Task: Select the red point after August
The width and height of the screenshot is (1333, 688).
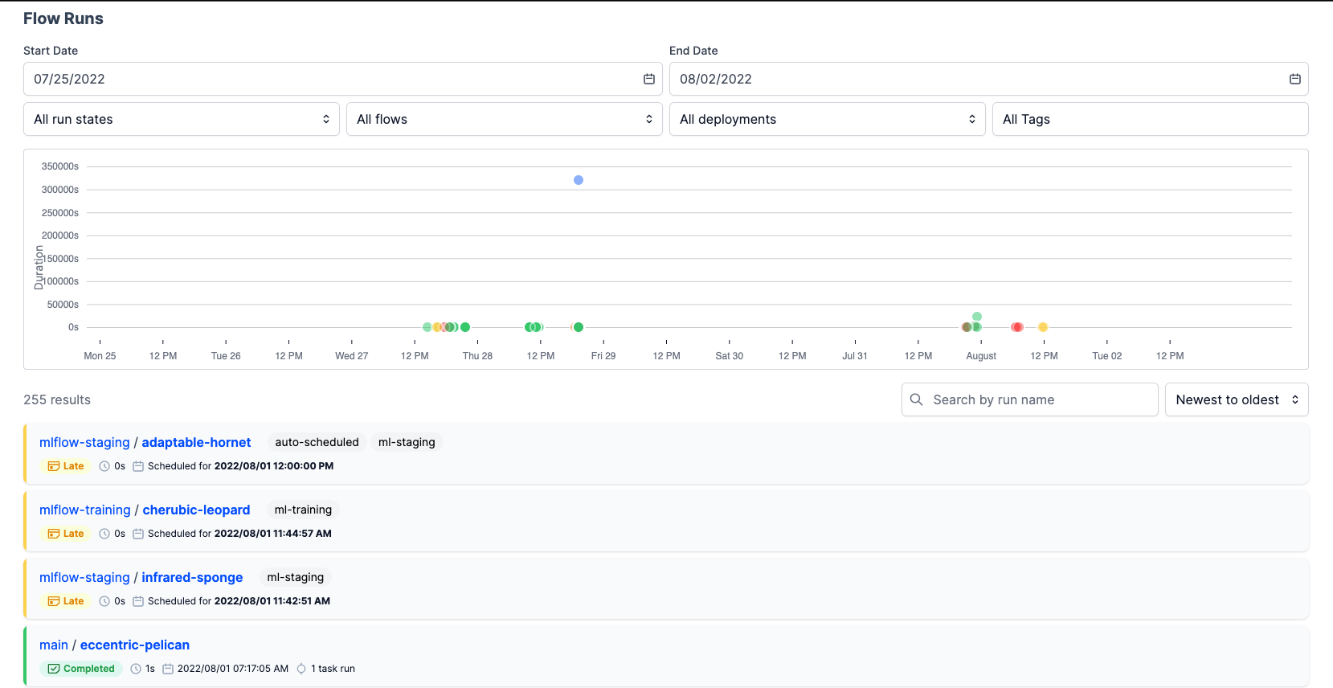Action: tap(1017, 327)
